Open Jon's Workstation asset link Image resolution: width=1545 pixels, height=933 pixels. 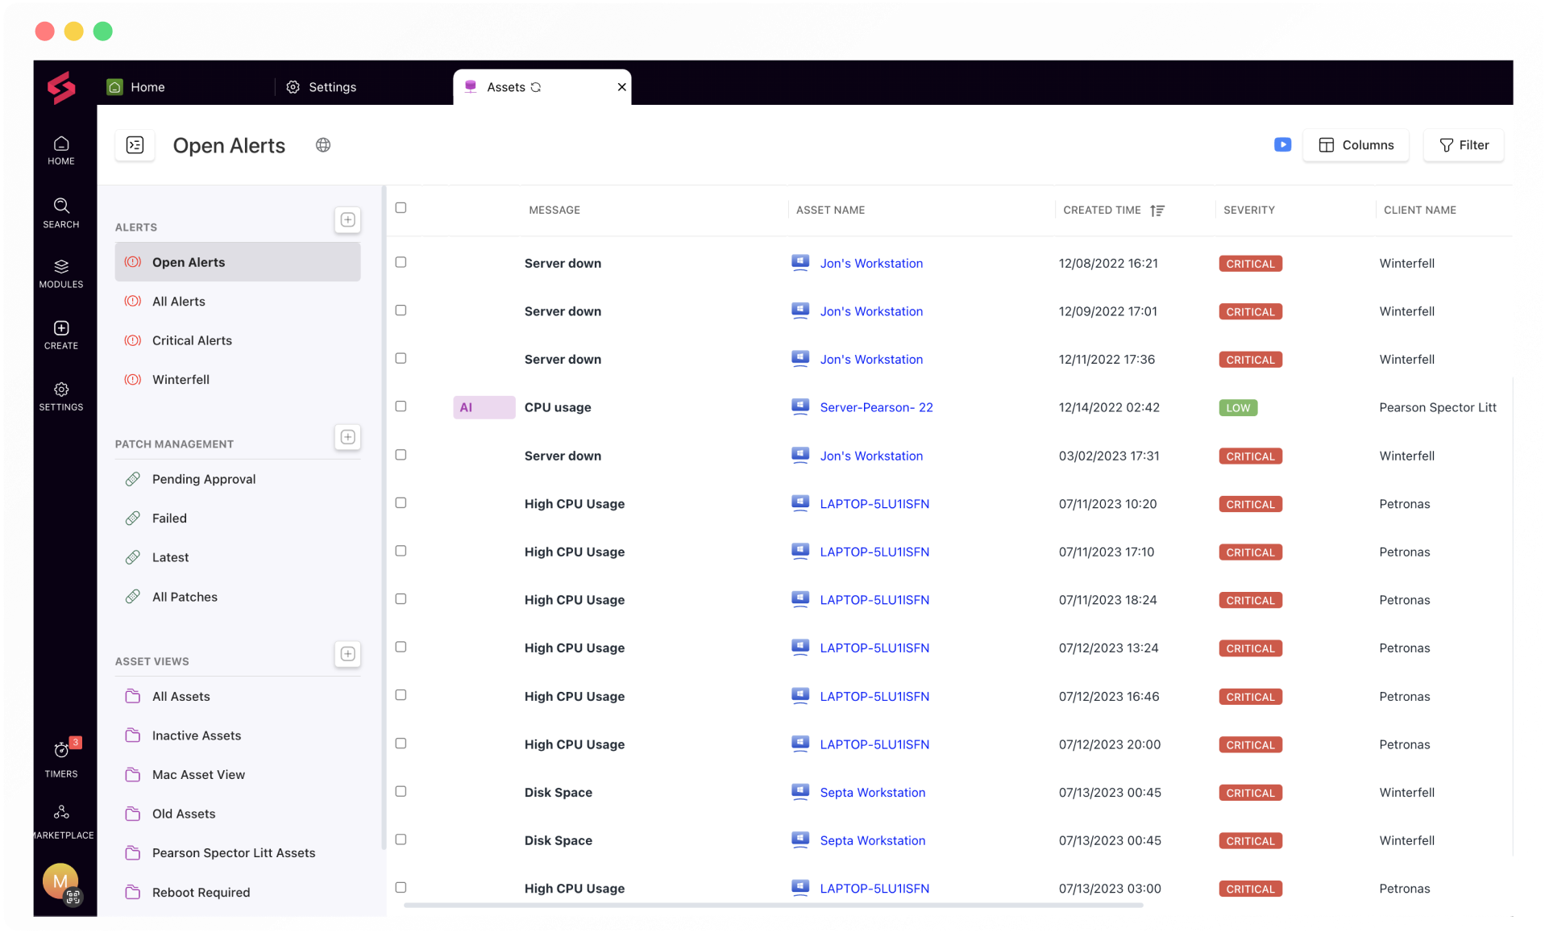click(871, 263)
